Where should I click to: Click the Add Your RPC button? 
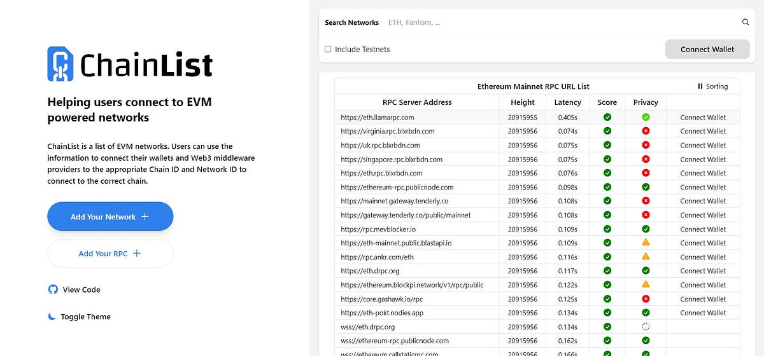tap(110, 253)
